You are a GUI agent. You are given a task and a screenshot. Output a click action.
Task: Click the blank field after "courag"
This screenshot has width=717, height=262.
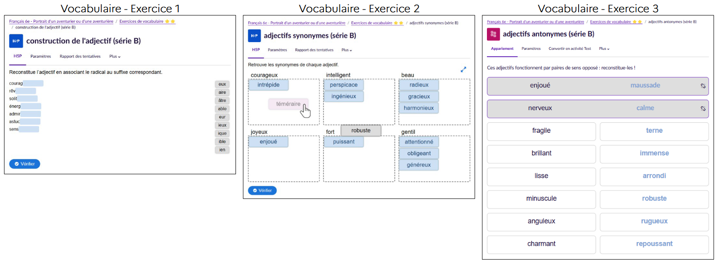pos(33,83)
